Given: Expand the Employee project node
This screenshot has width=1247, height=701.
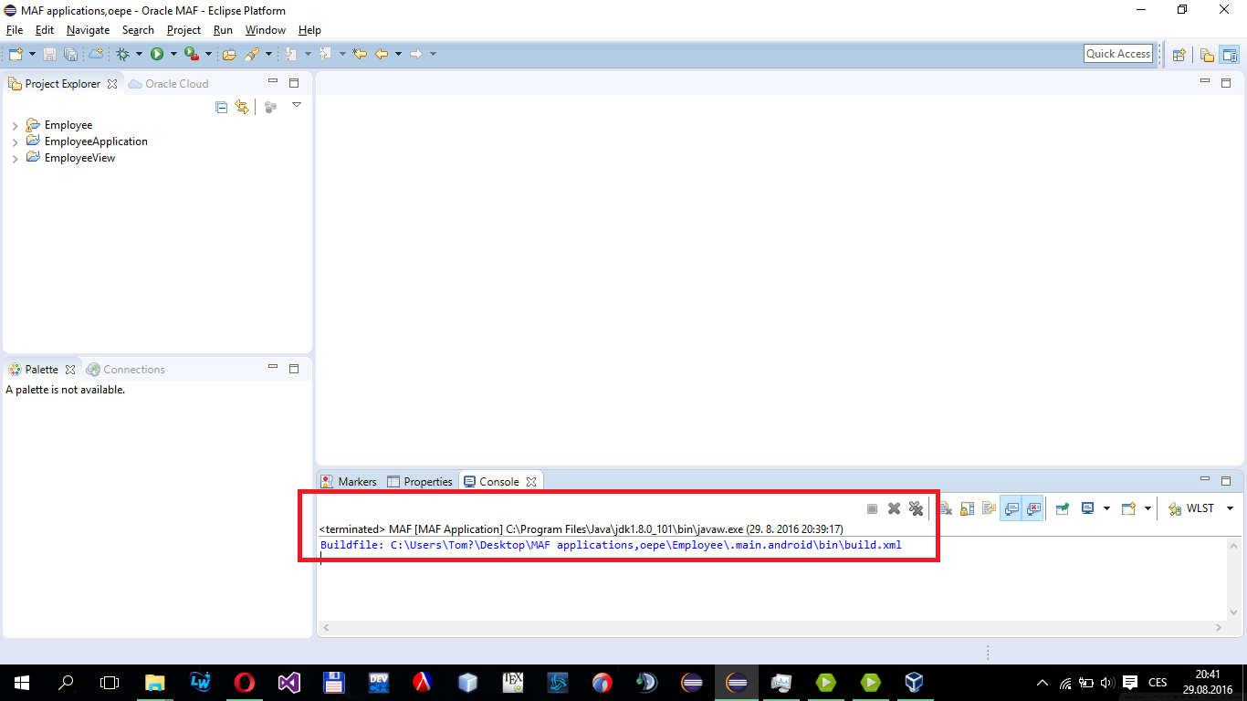Looking at the screenshot, I should coord(16,126).
